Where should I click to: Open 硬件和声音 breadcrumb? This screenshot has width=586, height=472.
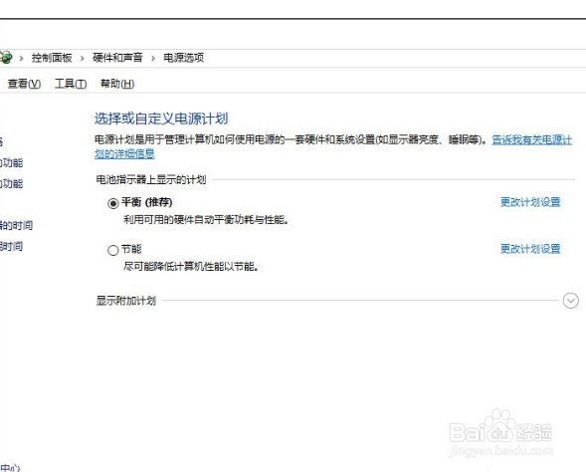117,58
